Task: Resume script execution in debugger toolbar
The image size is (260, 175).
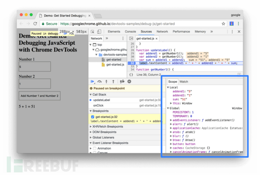Action: (92, 81)
